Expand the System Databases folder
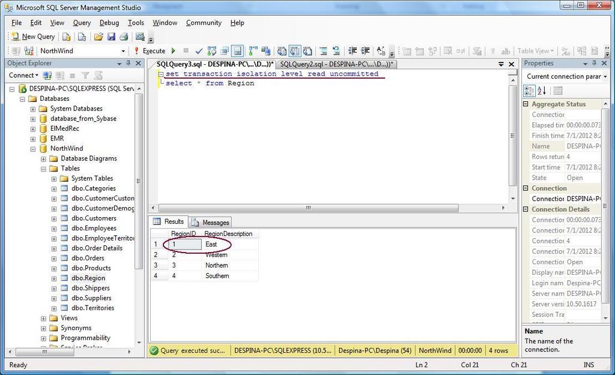This screenshot has width=615, height=375. tap(33, 109)
